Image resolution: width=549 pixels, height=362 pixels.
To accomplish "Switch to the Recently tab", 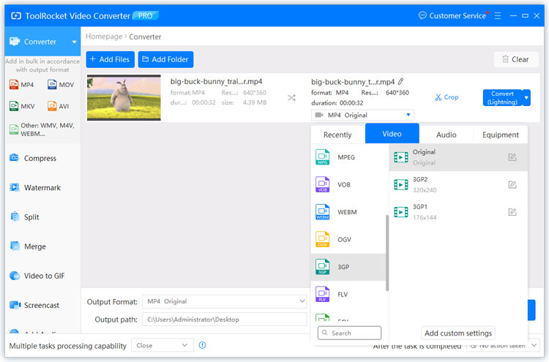I will point(337,135).
